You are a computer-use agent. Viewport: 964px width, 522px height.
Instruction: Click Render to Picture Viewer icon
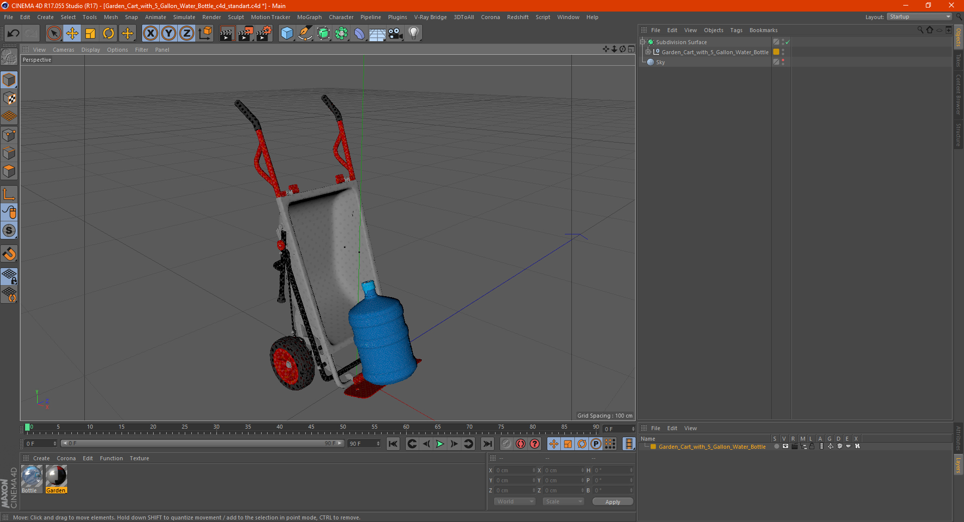(246, 34)
